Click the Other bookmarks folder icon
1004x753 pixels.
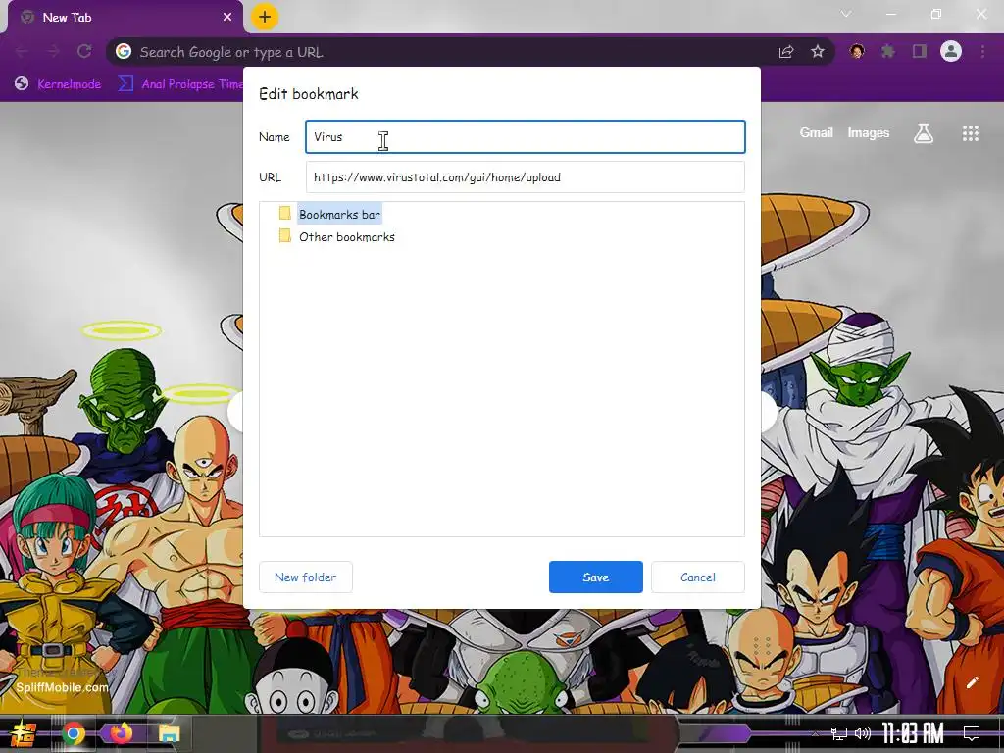(x=285, y=236)
